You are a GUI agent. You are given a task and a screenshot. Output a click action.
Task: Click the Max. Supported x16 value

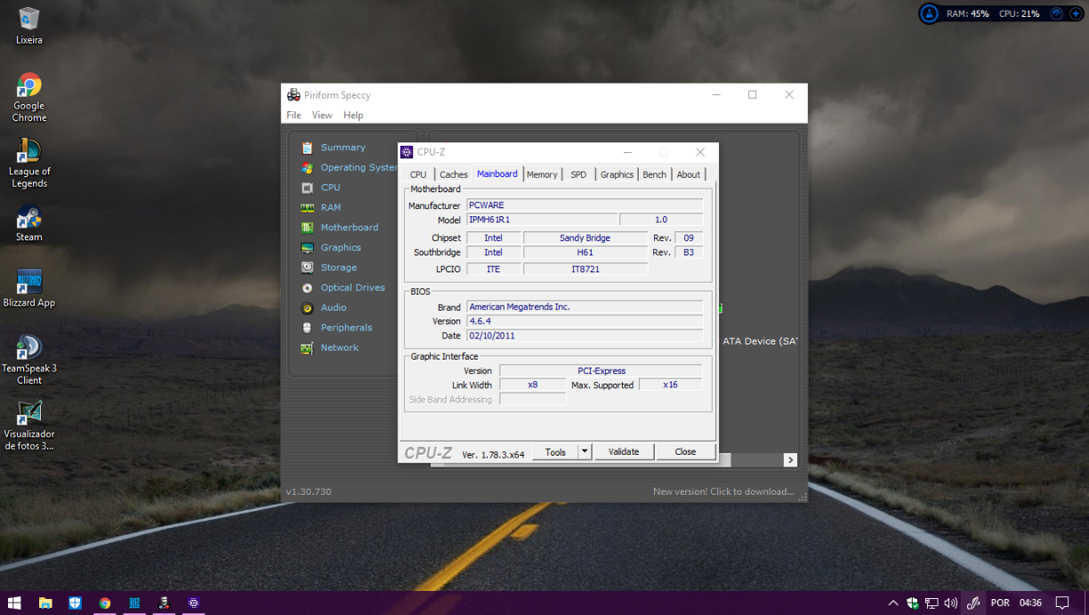pyautogui.click(x=670, y=385)
